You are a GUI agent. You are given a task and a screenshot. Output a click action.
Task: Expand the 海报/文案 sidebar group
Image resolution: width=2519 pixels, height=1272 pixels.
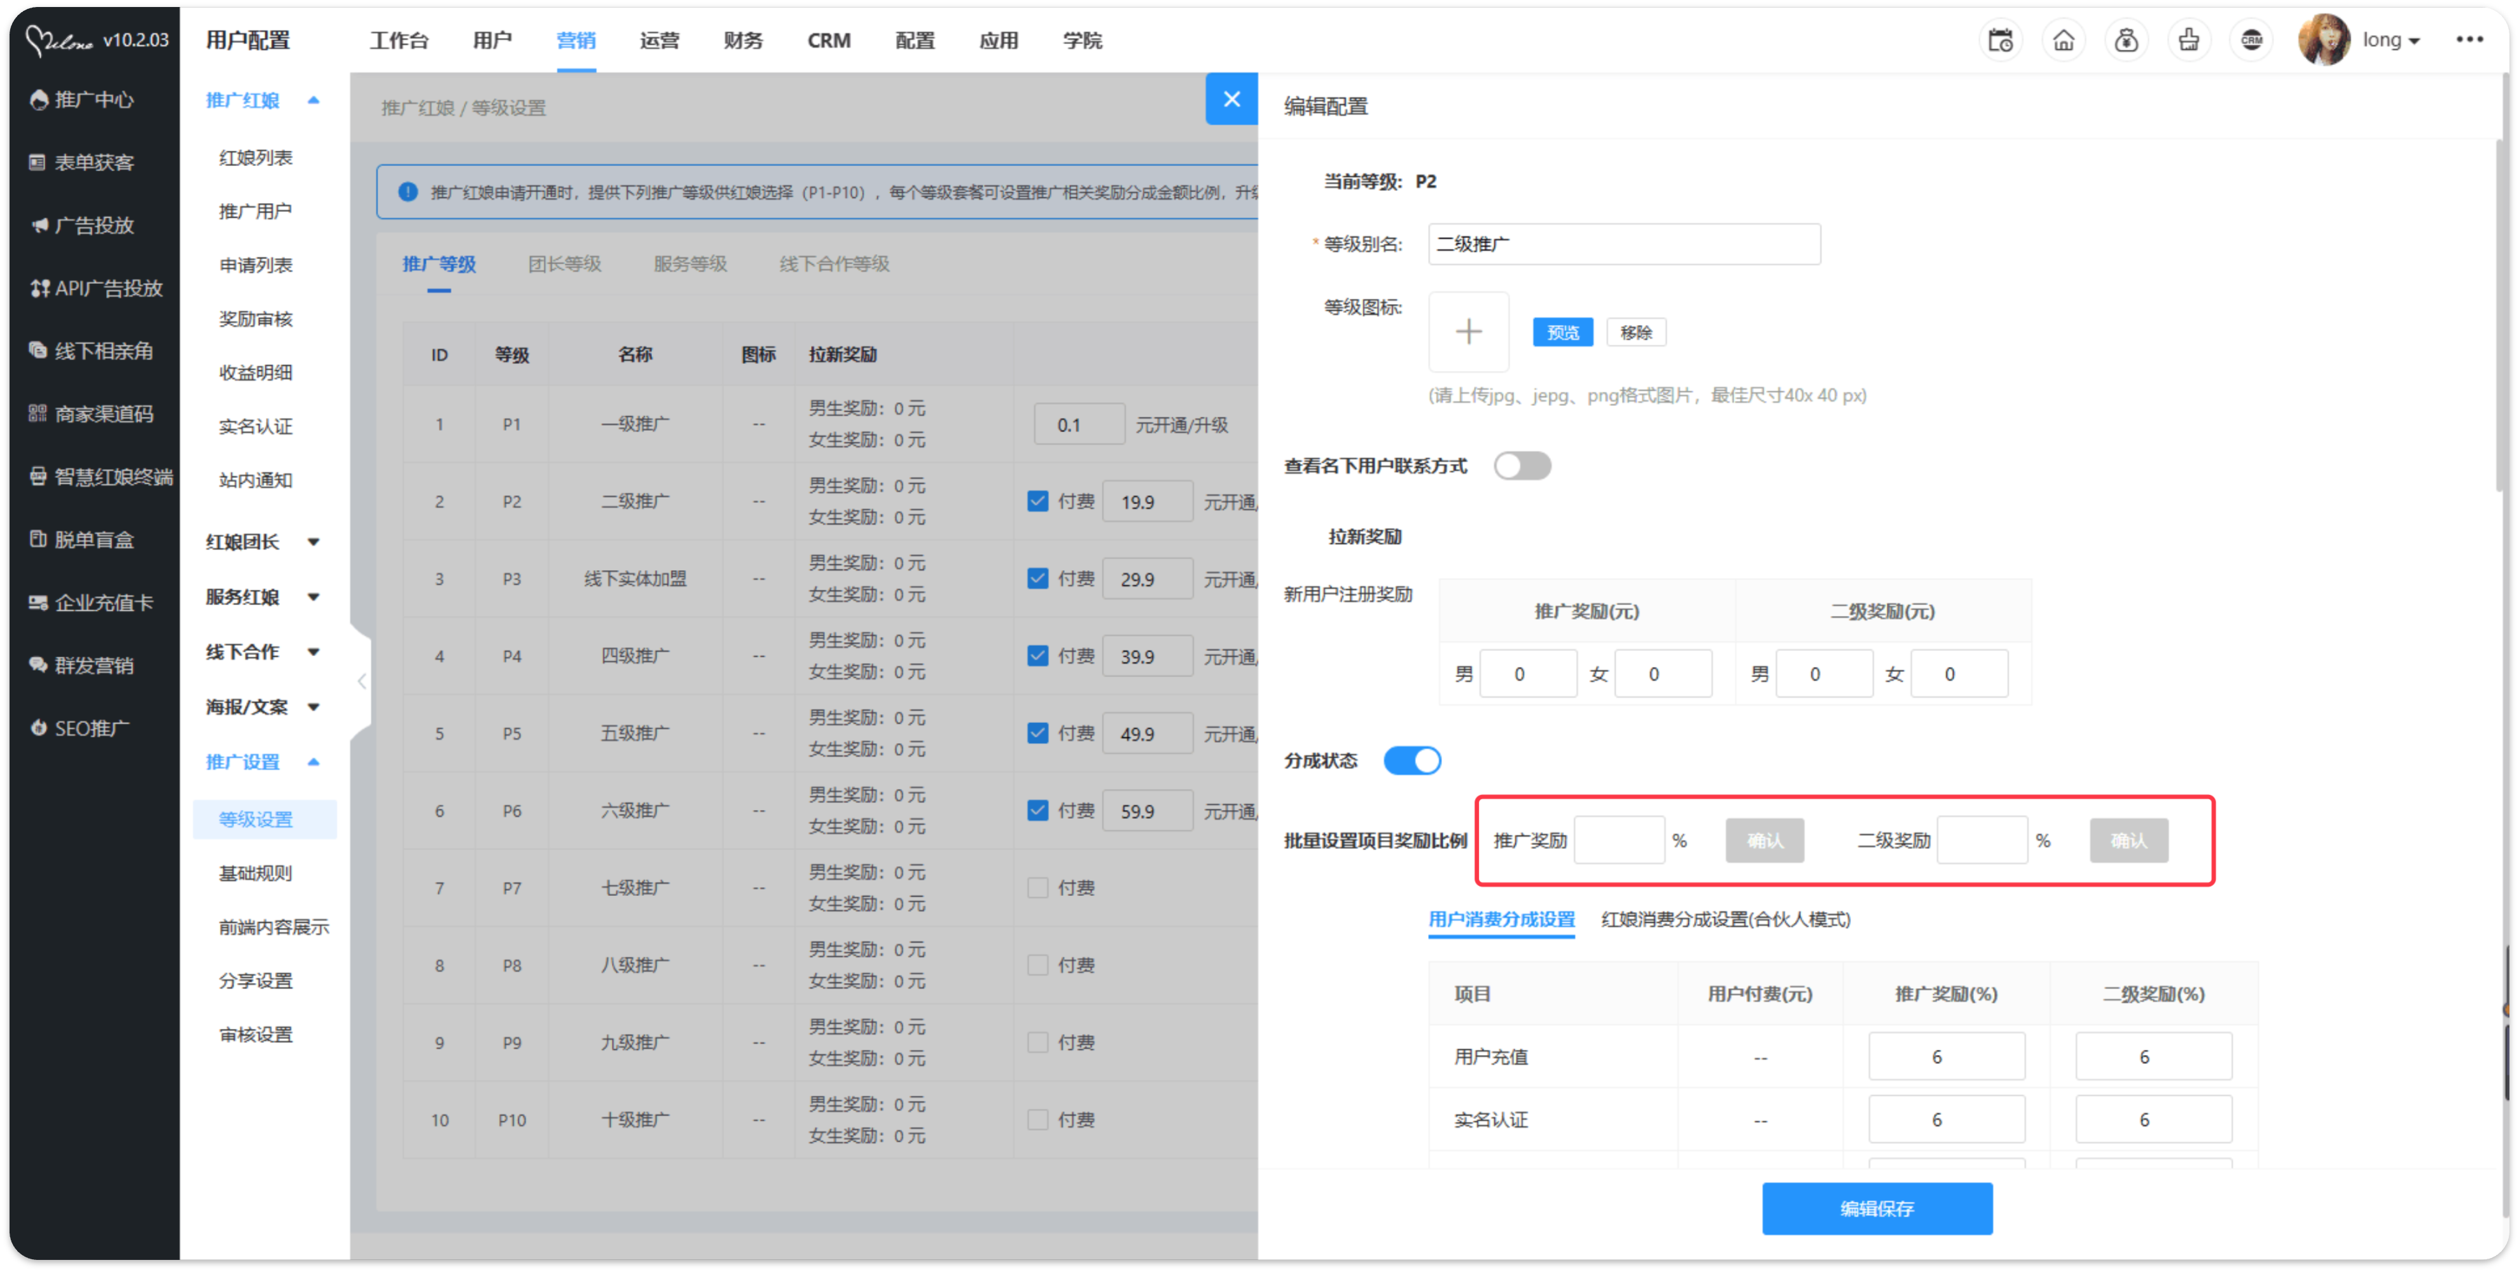click(x=262, y=706)
